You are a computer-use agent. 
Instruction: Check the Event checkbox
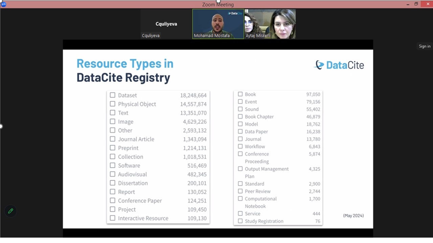tap(240, 102)
